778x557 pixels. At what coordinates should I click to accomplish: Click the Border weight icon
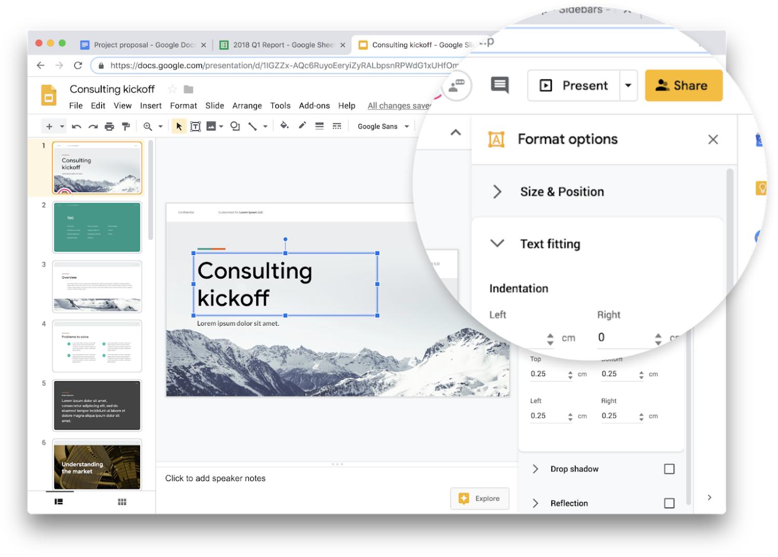click(x=319, y=126)
